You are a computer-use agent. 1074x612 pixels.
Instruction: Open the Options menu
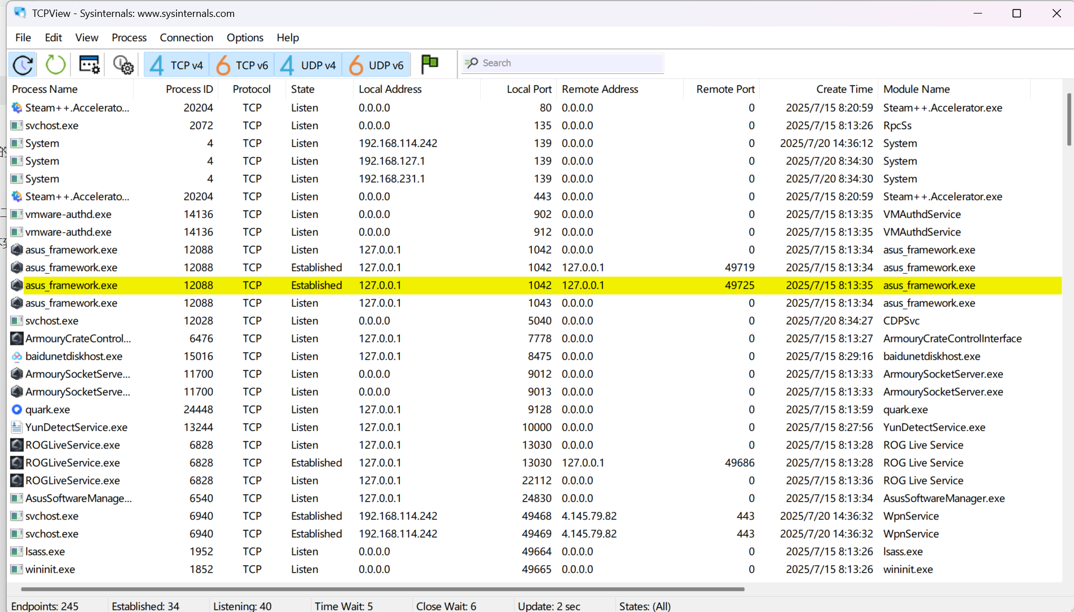click(x=245, y=38)
